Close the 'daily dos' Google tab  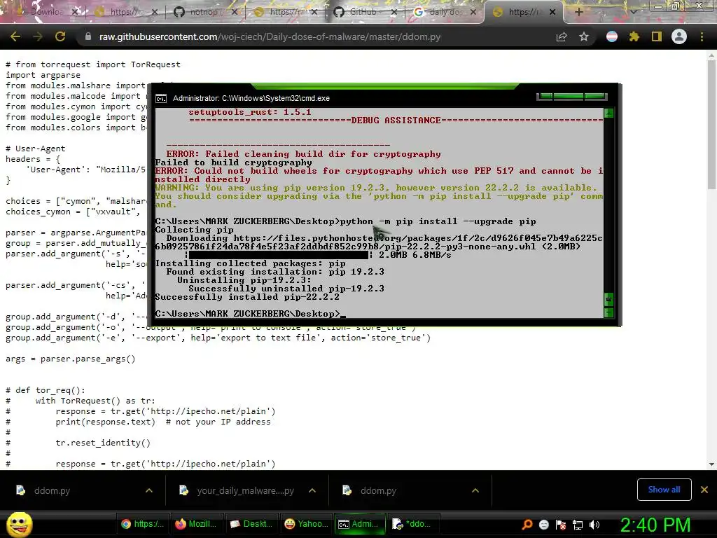[x=473, y=12]
